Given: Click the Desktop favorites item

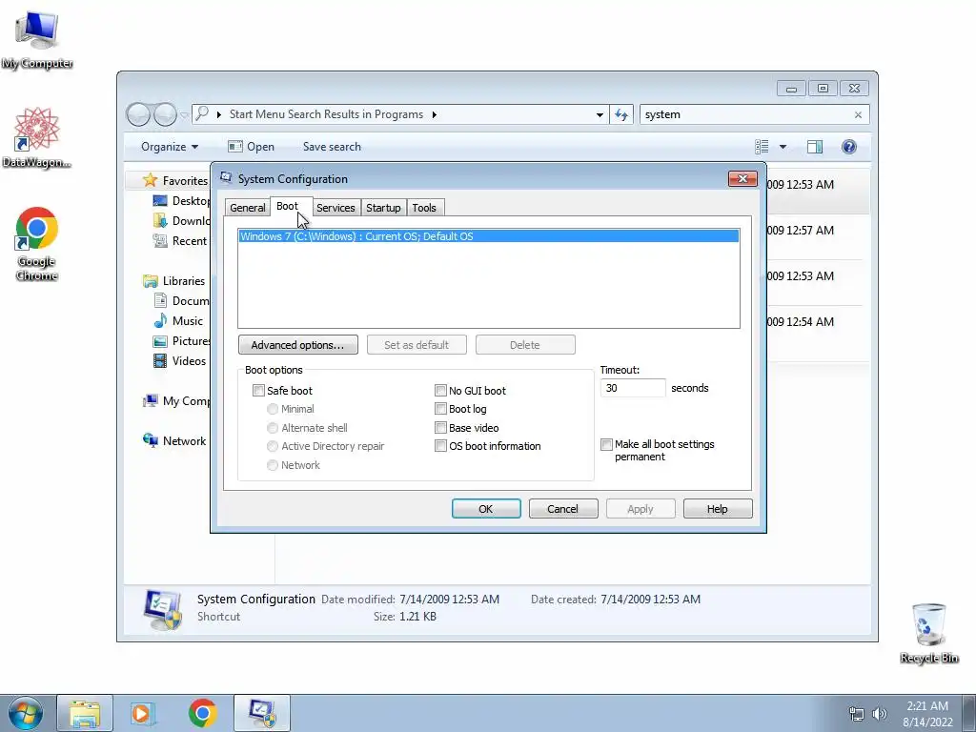Looking at the screenshot, I should click(182, 201).
